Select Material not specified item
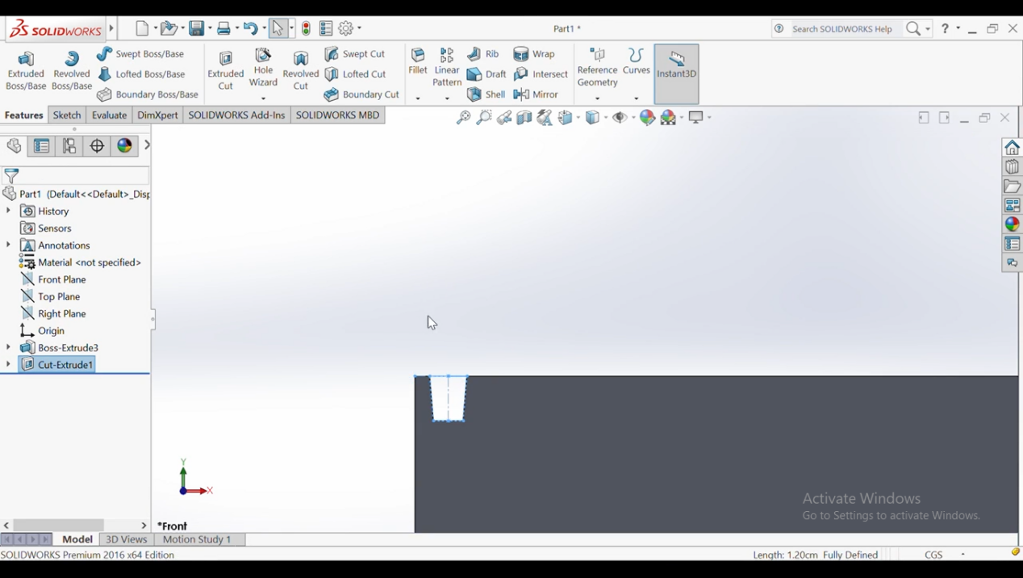This screenshot has height=578, width=1023. (x=81, y=262)
